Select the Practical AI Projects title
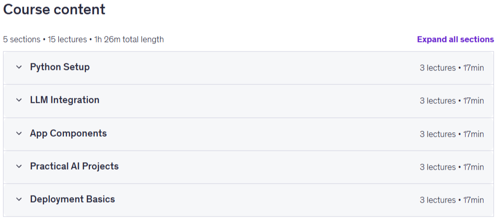Image resolution: width=497 pixels, height=219 pixels. pos(74,167)
